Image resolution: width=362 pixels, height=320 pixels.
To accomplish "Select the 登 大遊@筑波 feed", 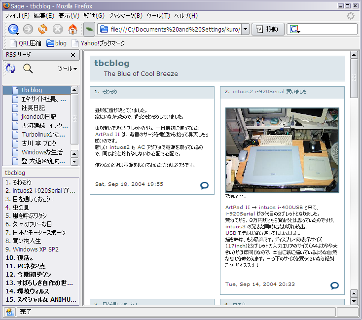I will coord(36,161).
